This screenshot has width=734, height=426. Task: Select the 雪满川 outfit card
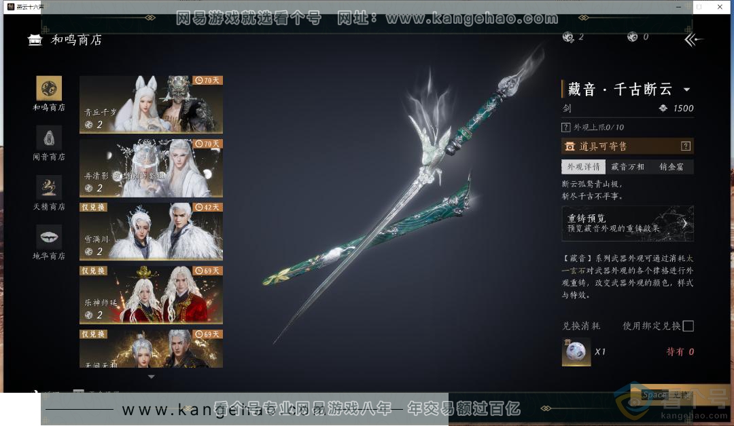(151, 232)
